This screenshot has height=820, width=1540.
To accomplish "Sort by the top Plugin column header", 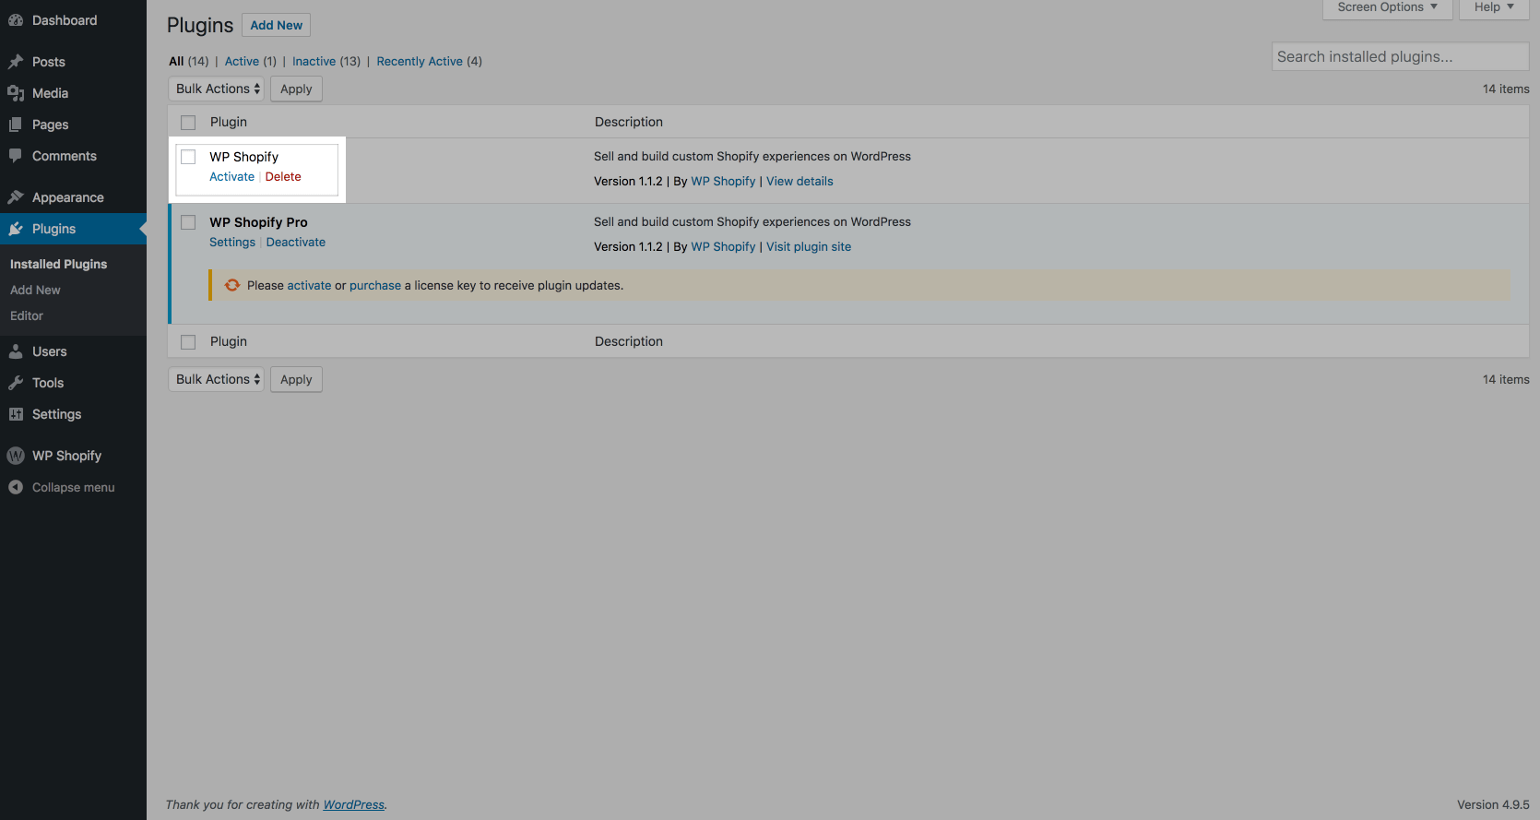I will [229, 122].
